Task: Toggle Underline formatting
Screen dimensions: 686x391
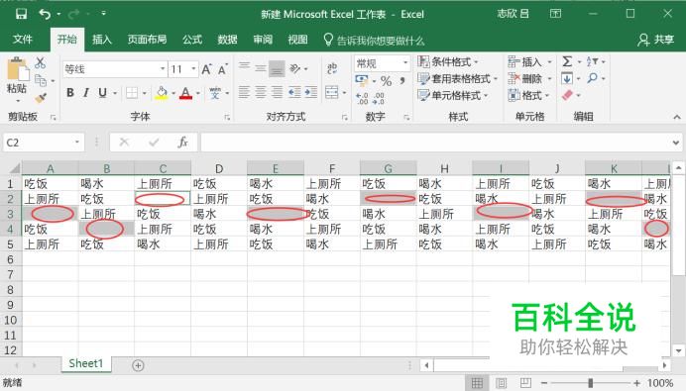Action: coord(102,93)
